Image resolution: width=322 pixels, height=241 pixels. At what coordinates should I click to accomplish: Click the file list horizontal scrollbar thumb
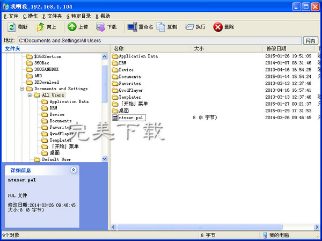pyautogui.click(x=200, y=227)
